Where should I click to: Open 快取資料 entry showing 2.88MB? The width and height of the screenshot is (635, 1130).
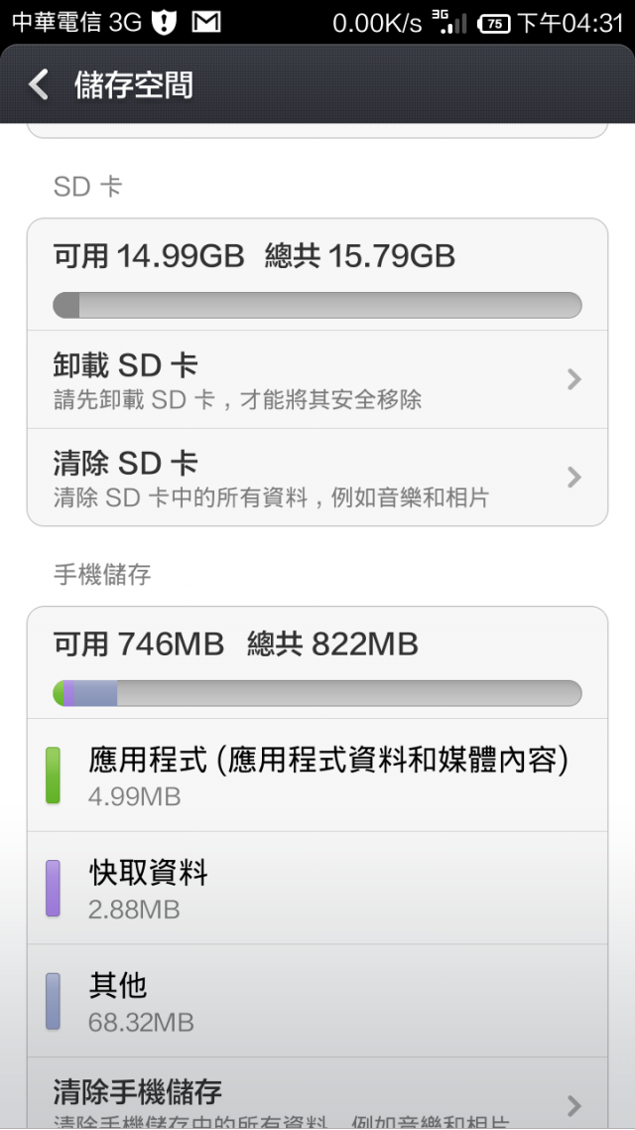(317, 888)
